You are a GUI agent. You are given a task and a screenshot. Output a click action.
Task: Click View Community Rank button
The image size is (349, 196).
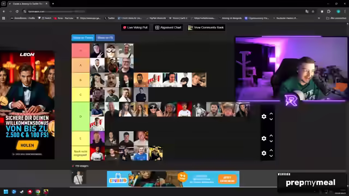click(x=206, y=28)
